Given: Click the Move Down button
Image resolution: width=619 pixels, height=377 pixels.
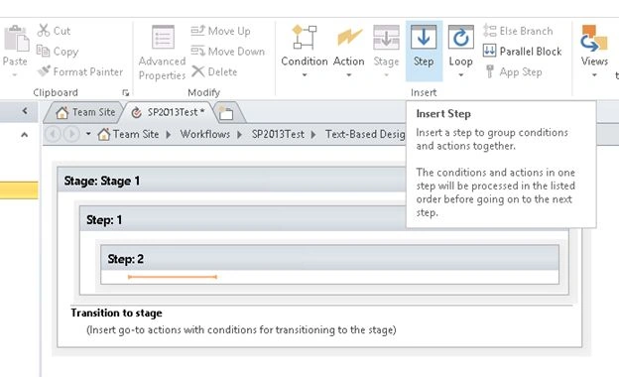Looking at the screenshot, I should [228, 51].
